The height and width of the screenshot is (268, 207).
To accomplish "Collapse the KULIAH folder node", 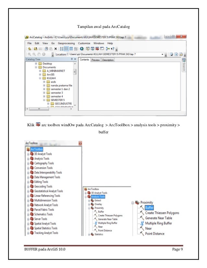I will [40, 78].
